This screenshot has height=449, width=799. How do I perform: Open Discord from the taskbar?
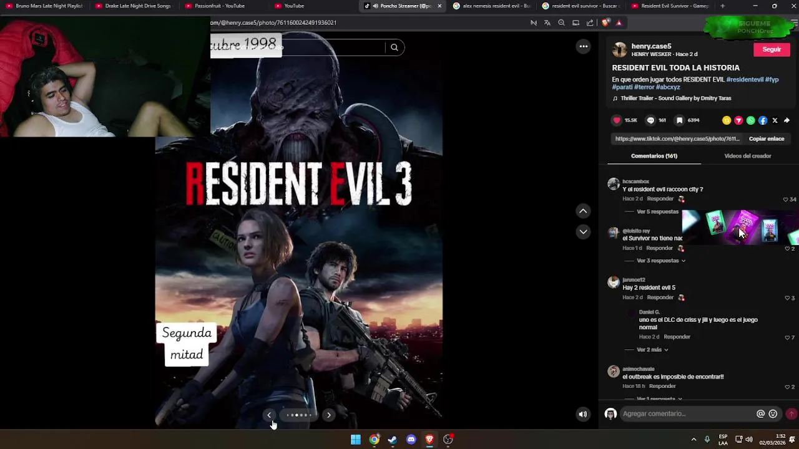(411, 440)
